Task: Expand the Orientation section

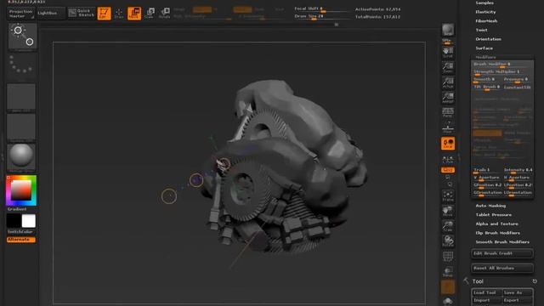Action: pos(488,39)
